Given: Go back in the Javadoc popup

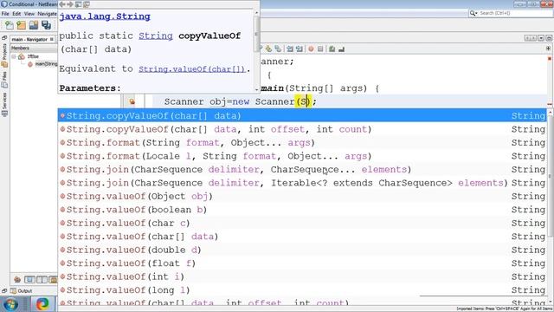Looking at the screenshot, I should 62,4.
